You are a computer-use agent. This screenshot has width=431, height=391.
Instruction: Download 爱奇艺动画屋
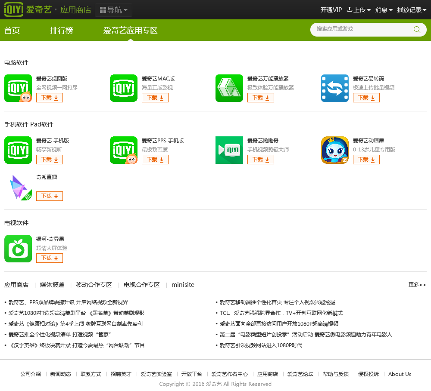366,160
